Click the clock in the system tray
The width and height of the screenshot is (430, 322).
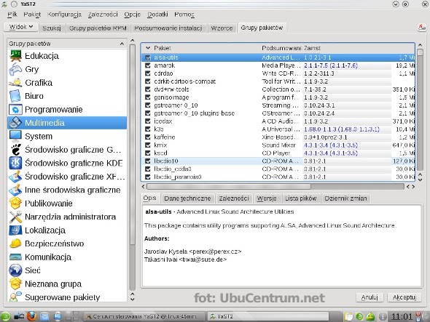402,316
